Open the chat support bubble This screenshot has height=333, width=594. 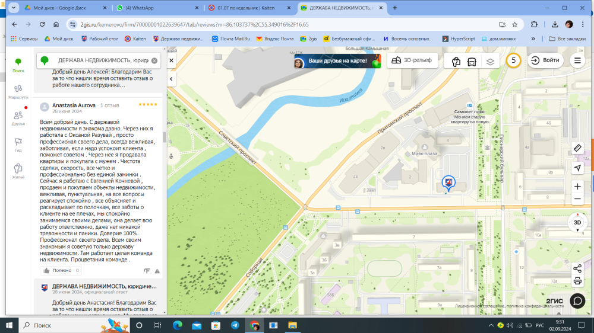pyautogui.click(x=577, y=301)
